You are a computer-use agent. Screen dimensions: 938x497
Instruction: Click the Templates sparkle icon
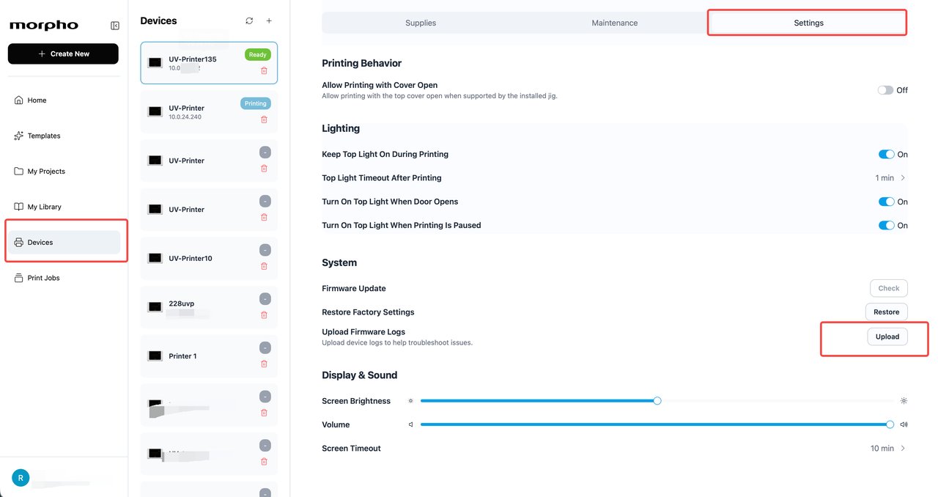click(19, 136)
